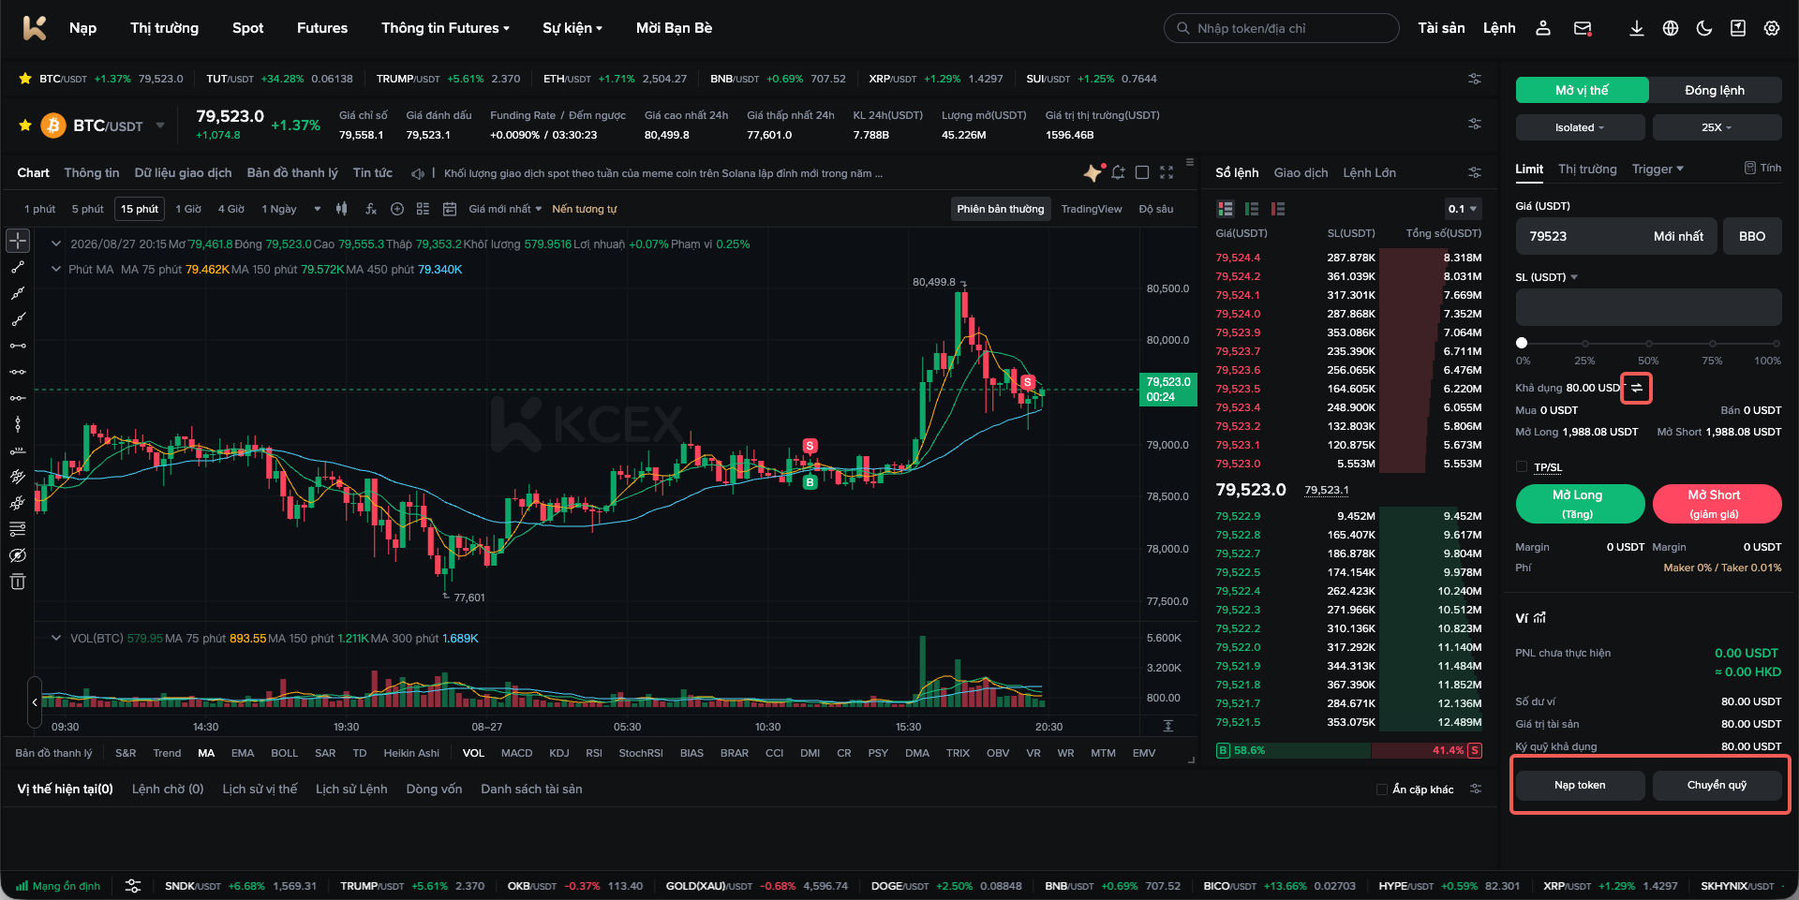Show sell-only order book view

coord(1278,209)
